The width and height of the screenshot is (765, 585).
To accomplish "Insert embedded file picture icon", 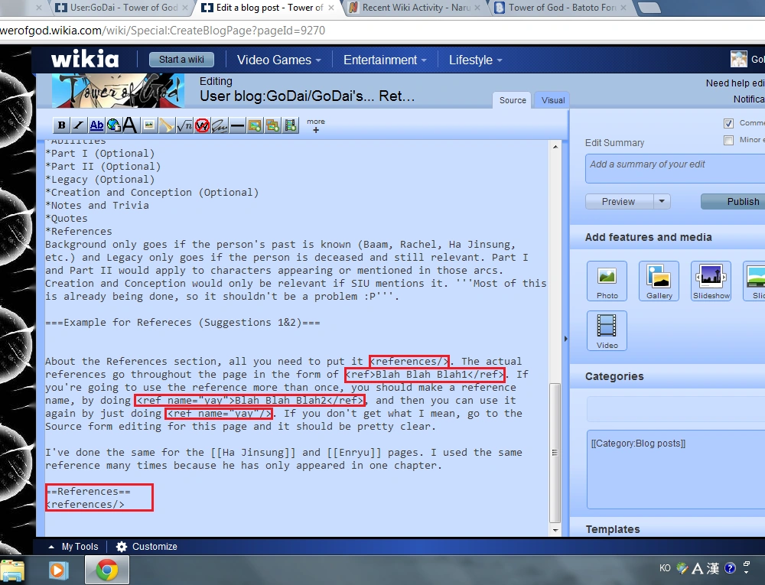I will pyautogui.click(x=149, y=125).
